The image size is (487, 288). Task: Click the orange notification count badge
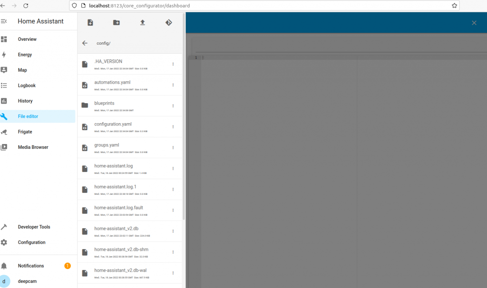(x=68, y=266)
